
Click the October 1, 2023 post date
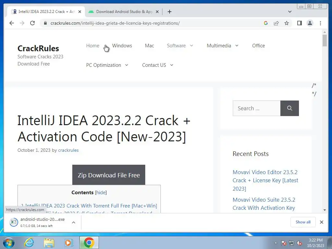pyautogui.click(x=34, y=150)
